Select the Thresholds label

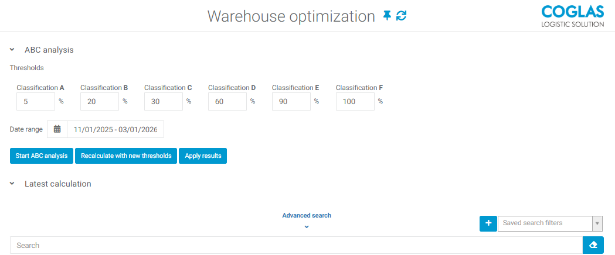[x=26, y=68]
